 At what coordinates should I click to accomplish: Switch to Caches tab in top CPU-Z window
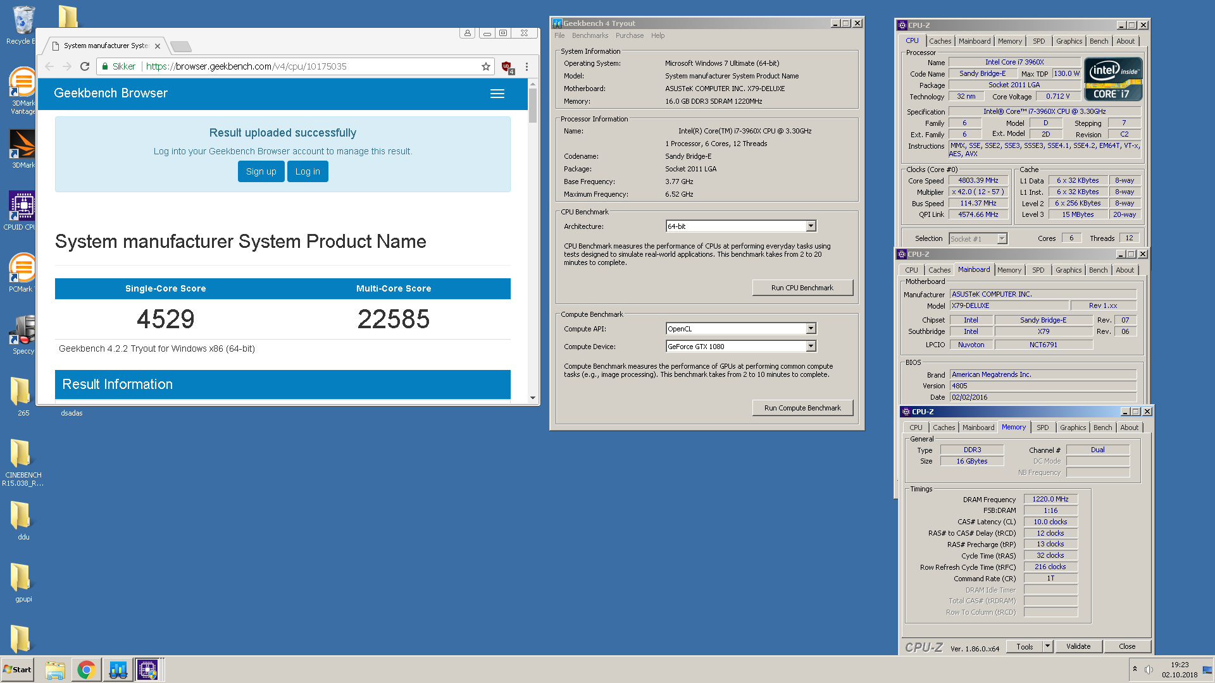940,41
